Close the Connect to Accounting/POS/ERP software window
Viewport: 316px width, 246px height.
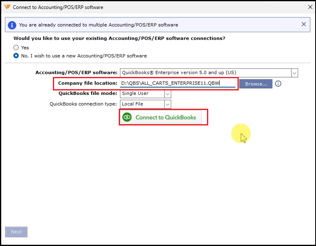coord(310,7)
